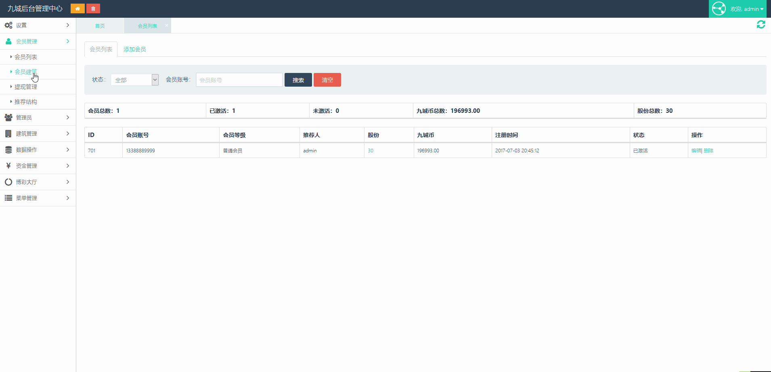The height and width of the screenshot is (372, 771).
Task: Expand the 建筑管理 menu chevron
Action: click(68, 133)
